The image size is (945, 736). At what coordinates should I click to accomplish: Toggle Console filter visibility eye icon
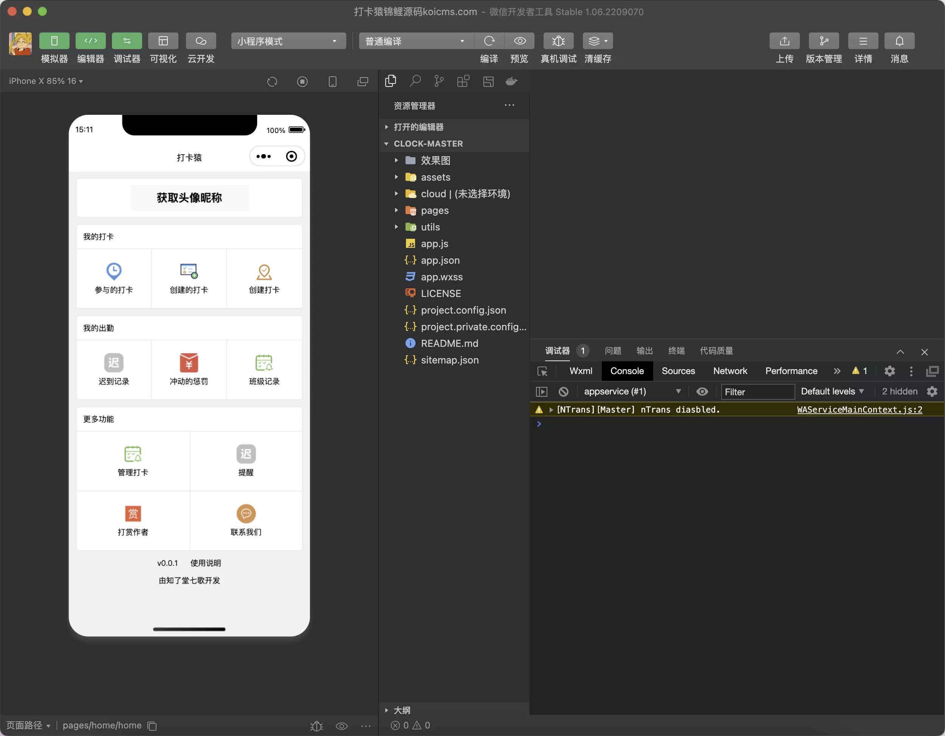click(x=702, y=392)
